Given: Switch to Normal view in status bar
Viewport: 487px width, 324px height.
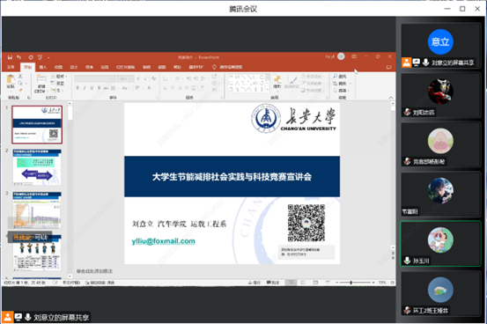Looking at the screenshot, I should coord(291,283).
